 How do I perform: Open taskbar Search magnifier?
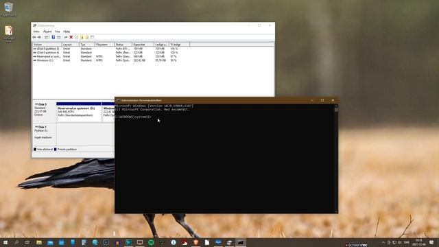16,242
